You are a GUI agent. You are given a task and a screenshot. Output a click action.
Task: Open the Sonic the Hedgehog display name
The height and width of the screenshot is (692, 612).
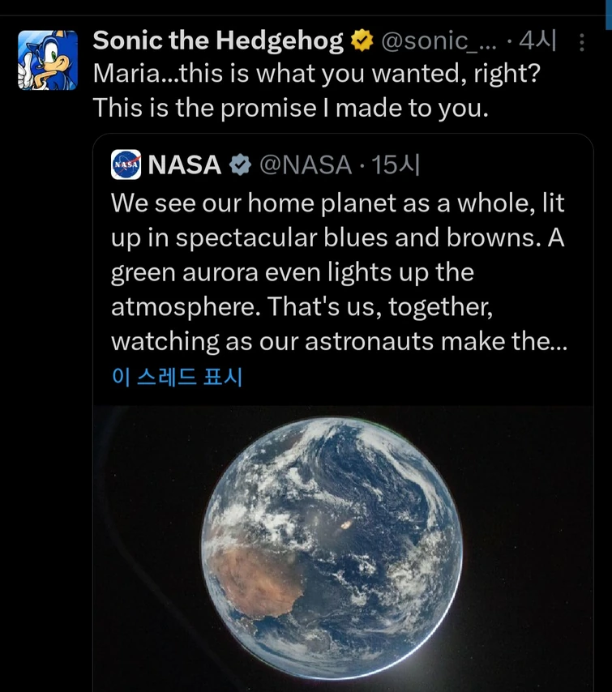(218, 41)
